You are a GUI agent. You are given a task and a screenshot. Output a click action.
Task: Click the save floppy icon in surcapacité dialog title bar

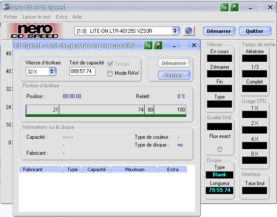[x=158, y=45]
